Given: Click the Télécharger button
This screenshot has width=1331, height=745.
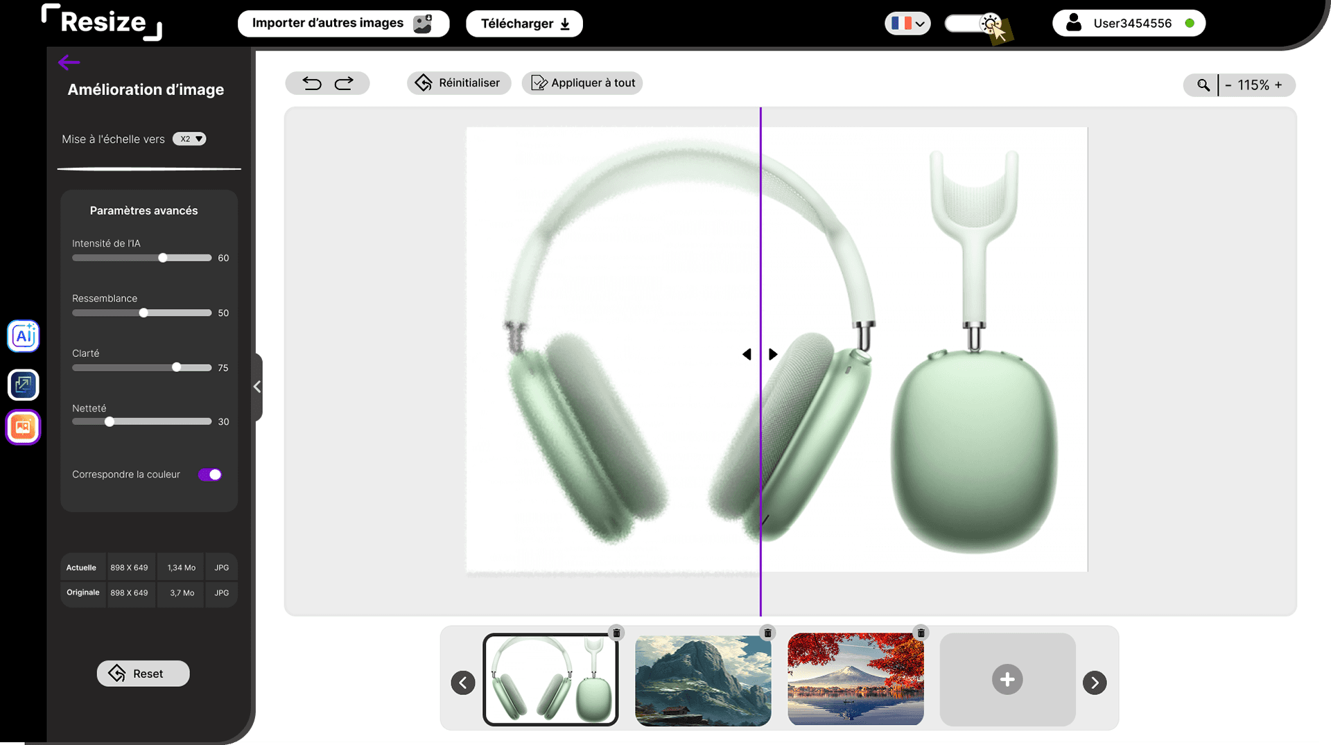Looking at the screenshot, I should 524,24.
